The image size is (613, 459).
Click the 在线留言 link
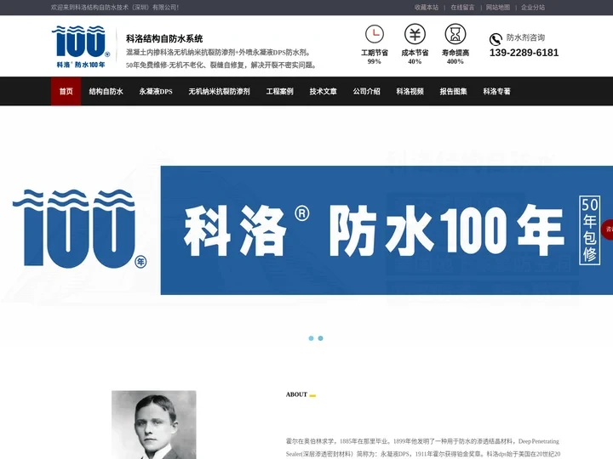tap(462, 8)
